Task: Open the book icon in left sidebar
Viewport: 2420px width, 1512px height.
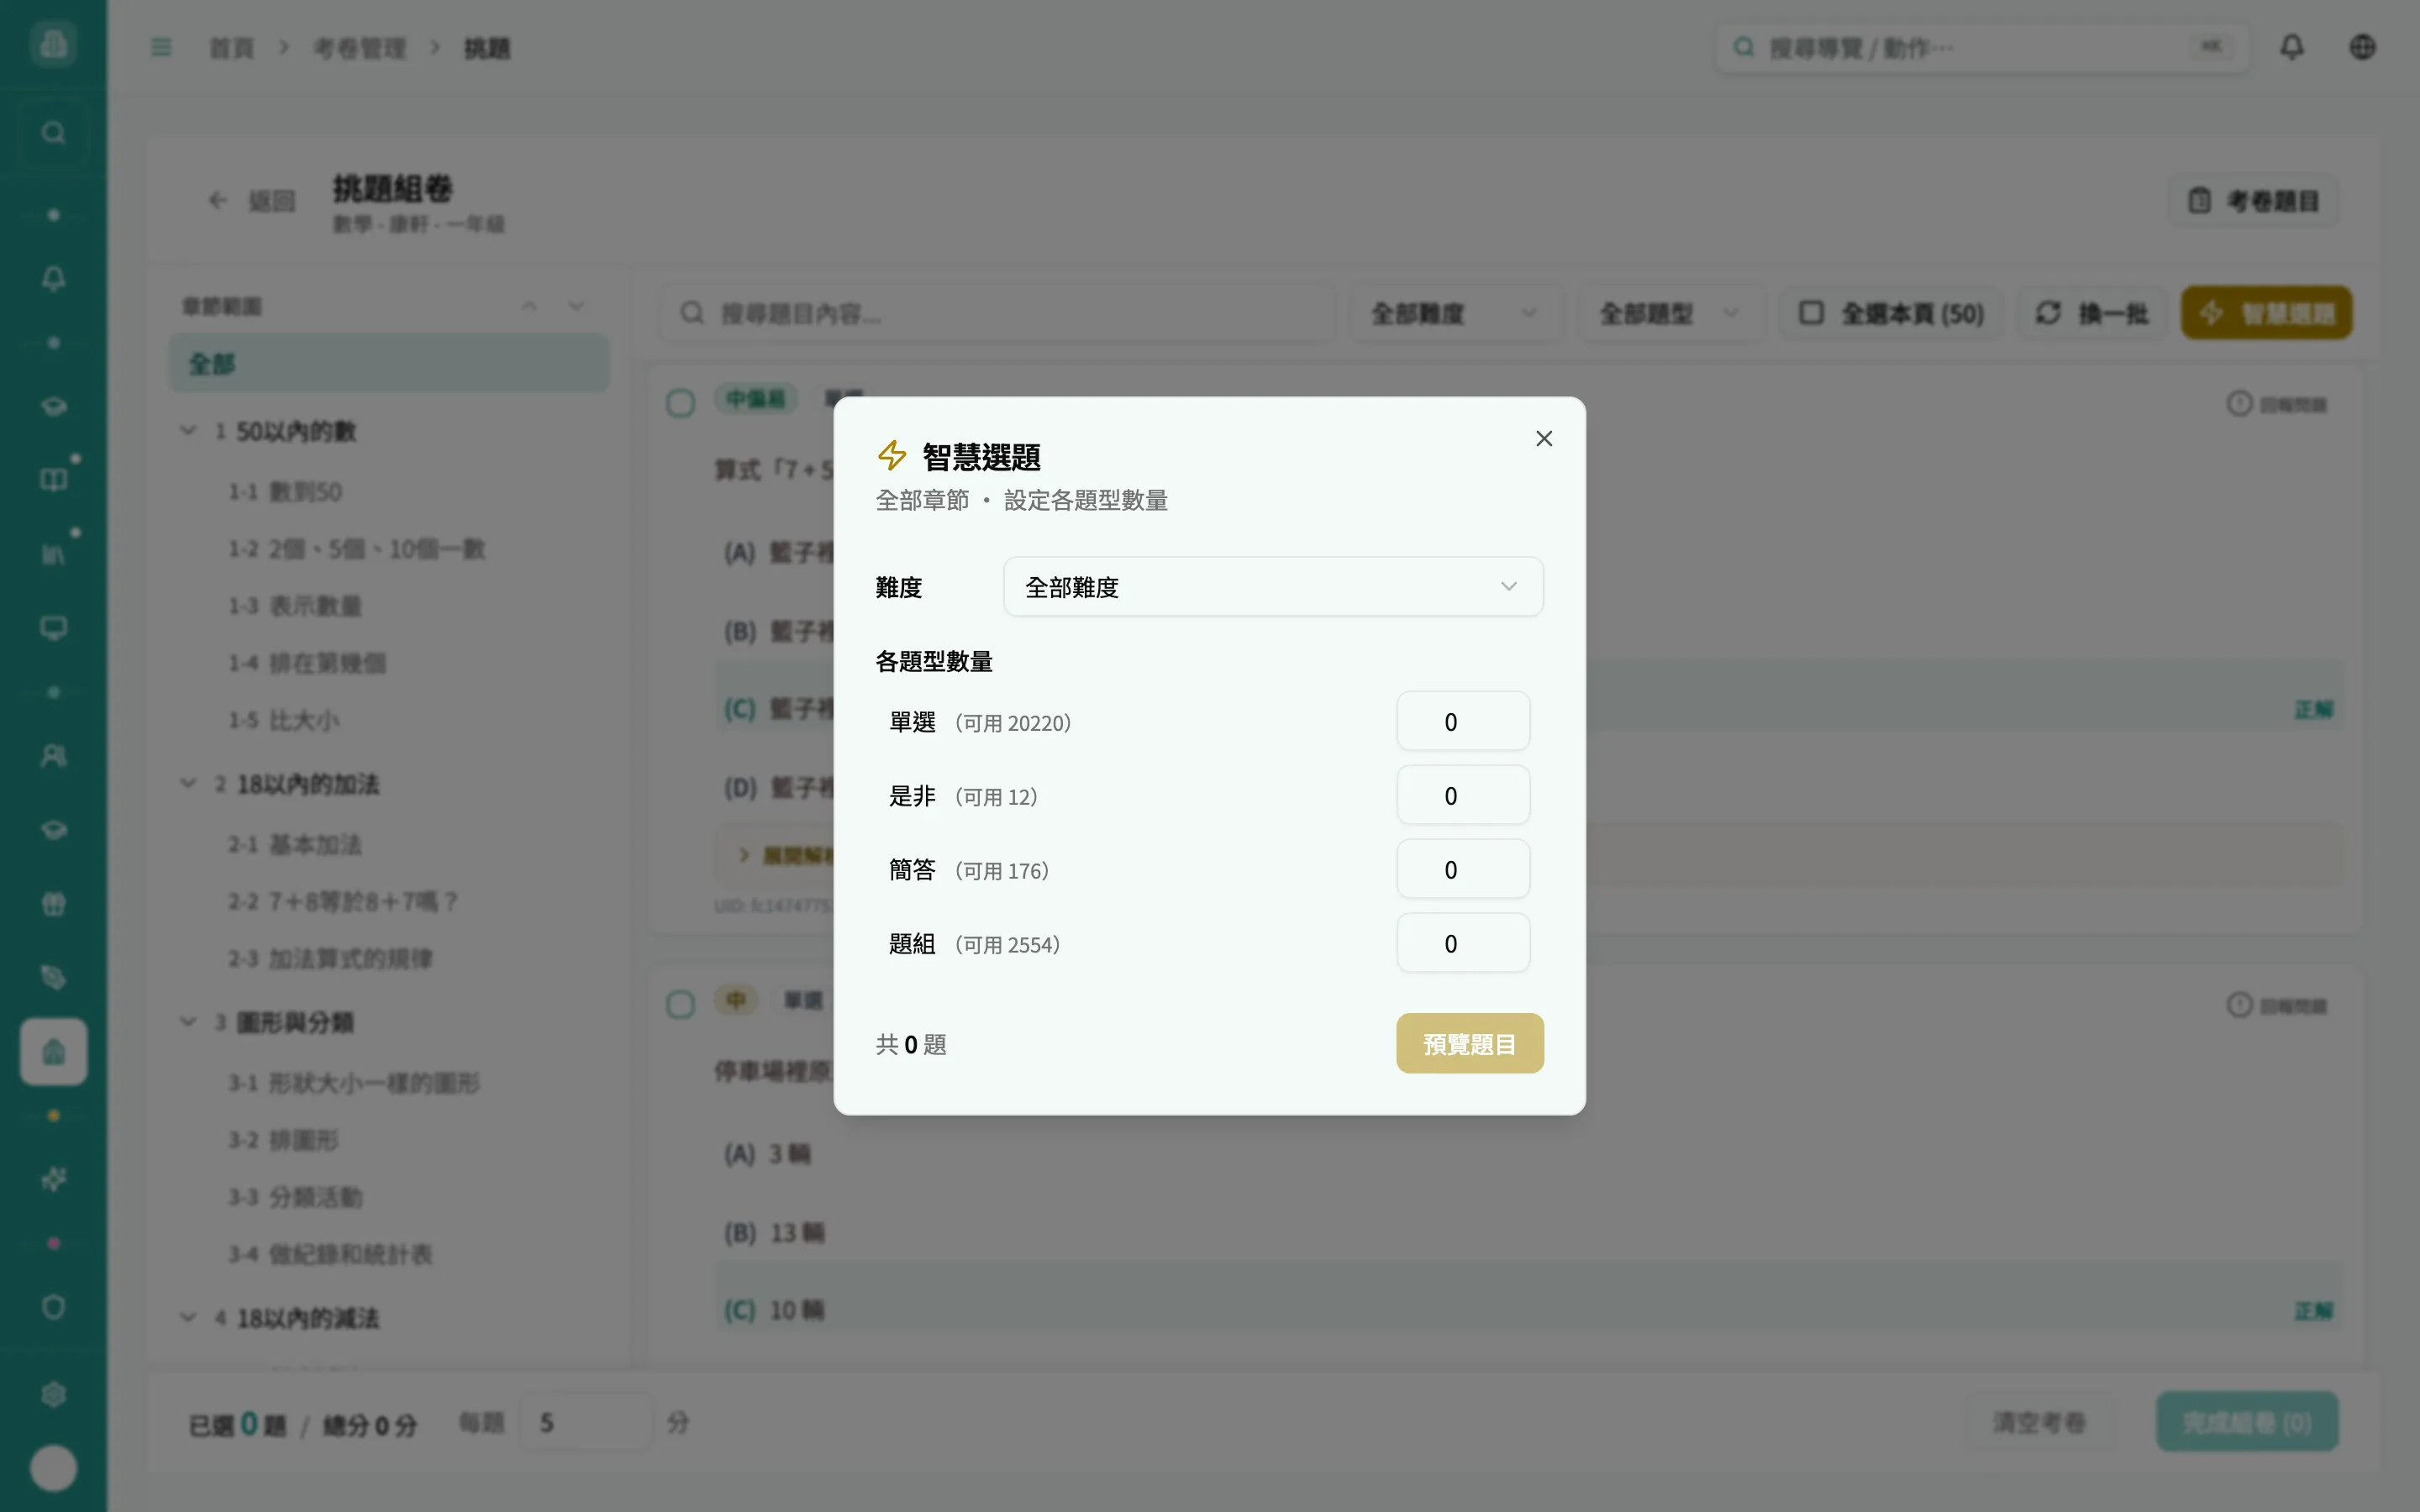Action: pos(53,480)
